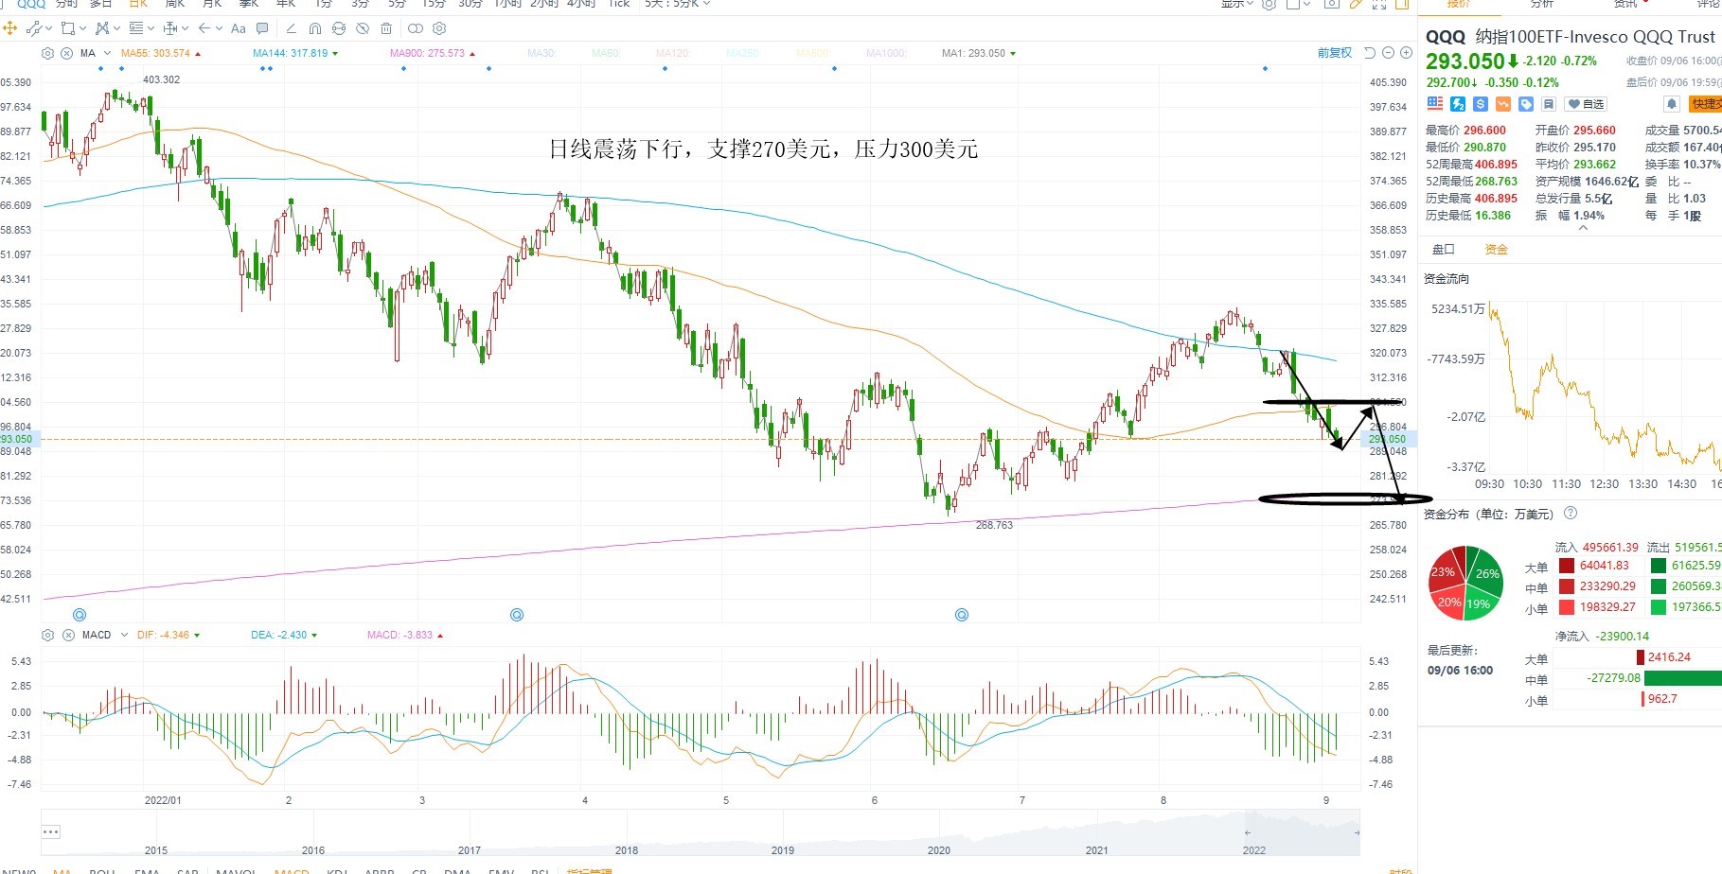The width and height of the screenshot is (1722, 874).
Task: Open the notes icon beside 自选
Action: point(1549,104)
